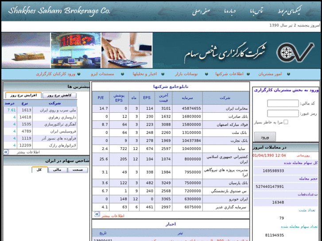Open درباره ما header link
Screen dimensions: 322x241
(229, 11)
